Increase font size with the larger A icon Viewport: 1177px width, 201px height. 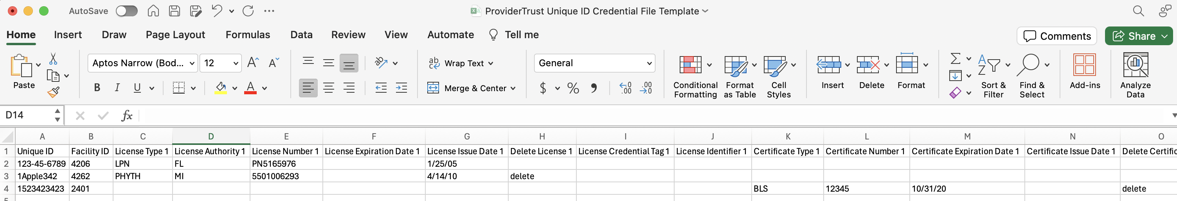(x=253, y=63)
